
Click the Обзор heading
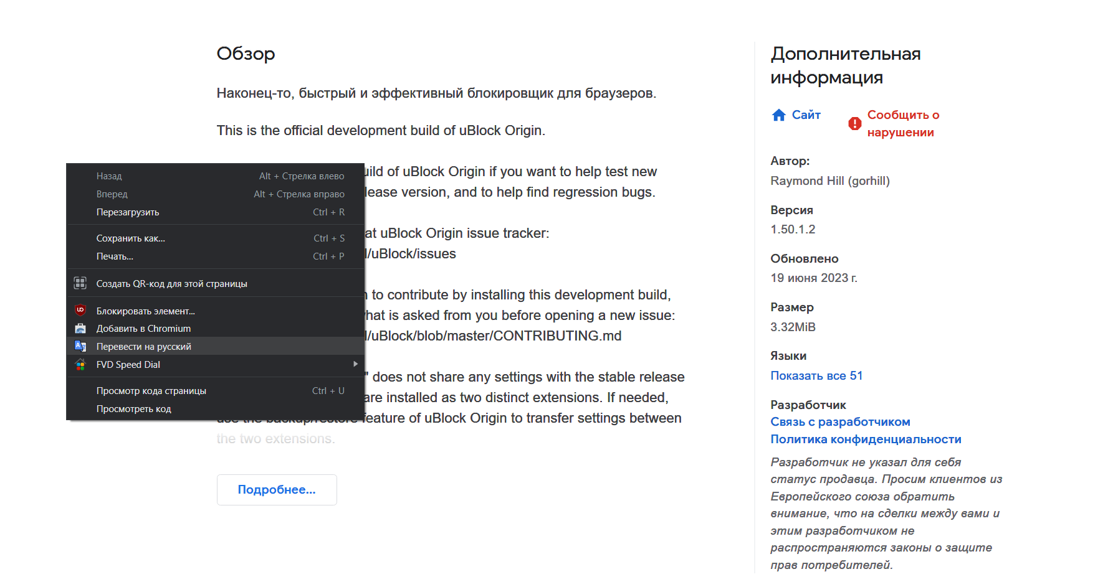point(246,54)
